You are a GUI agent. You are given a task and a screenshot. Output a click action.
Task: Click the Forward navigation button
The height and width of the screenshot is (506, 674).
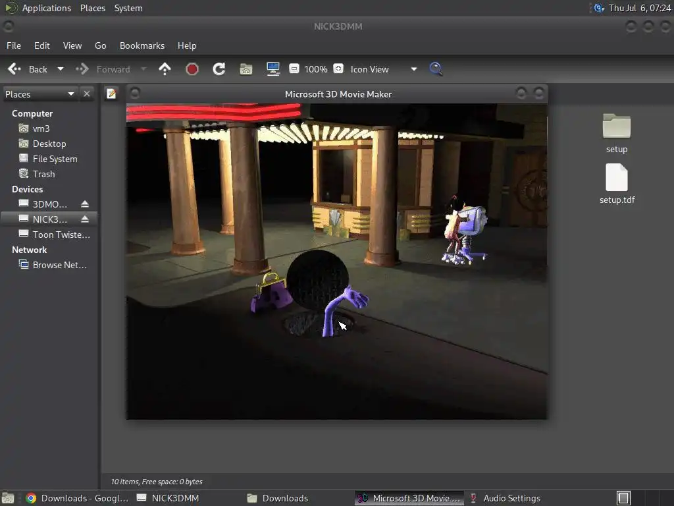[103, 69]
